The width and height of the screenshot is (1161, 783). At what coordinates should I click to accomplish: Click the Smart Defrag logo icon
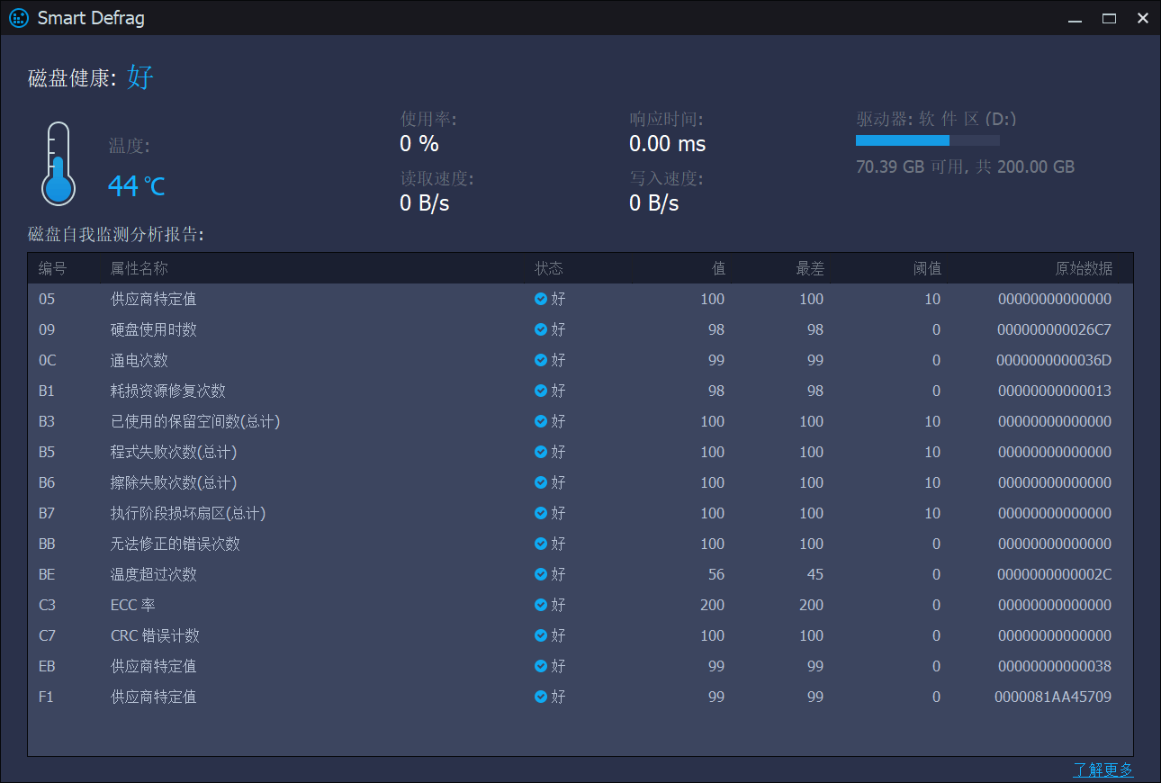pos(18,17)
